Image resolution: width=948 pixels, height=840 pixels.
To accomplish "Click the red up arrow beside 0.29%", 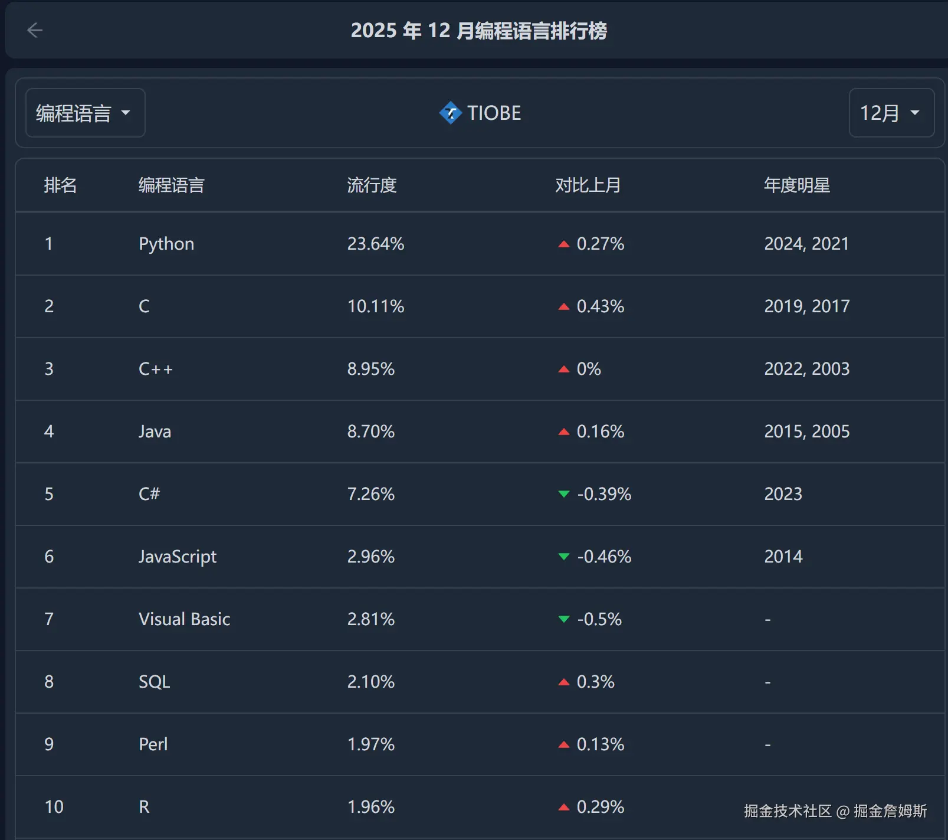I will click(x=564, y=807).
